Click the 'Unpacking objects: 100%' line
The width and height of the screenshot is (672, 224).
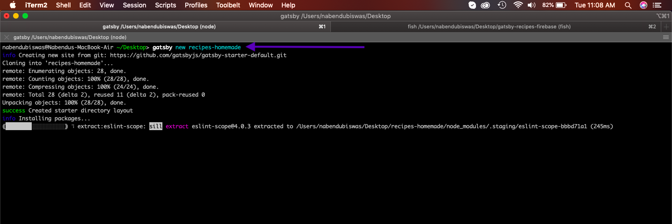64,103
